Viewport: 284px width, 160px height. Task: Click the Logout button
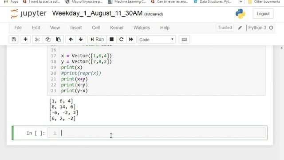coord(263,14)
